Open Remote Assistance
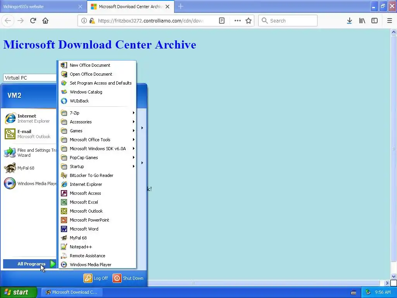The height and width of the screenshot is (298, 397). coord(97,256)
